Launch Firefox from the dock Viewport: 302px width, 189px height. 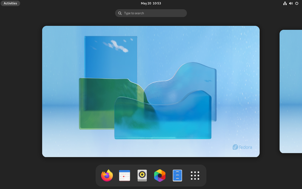click(107, 175)
